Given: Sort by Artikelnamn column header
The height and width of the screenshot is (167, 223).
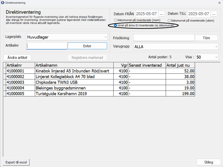Looking at the screenshot, I should pos(74,65).
